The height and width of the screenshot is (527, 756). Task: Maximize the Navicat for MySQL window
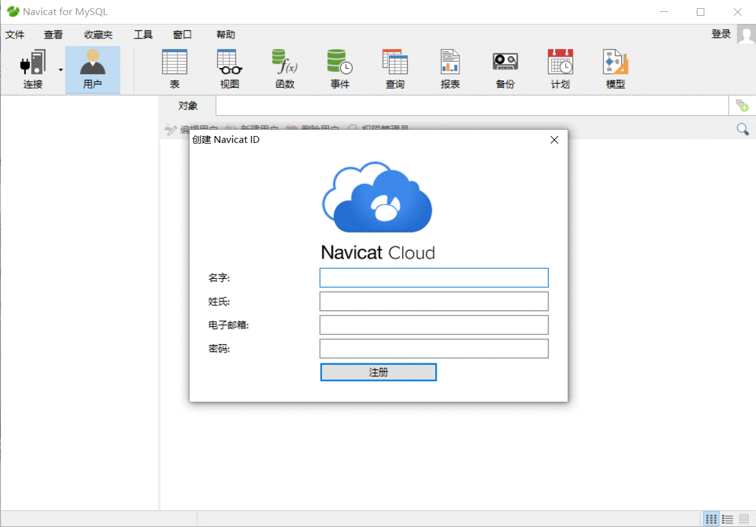(x=701, y=11)
